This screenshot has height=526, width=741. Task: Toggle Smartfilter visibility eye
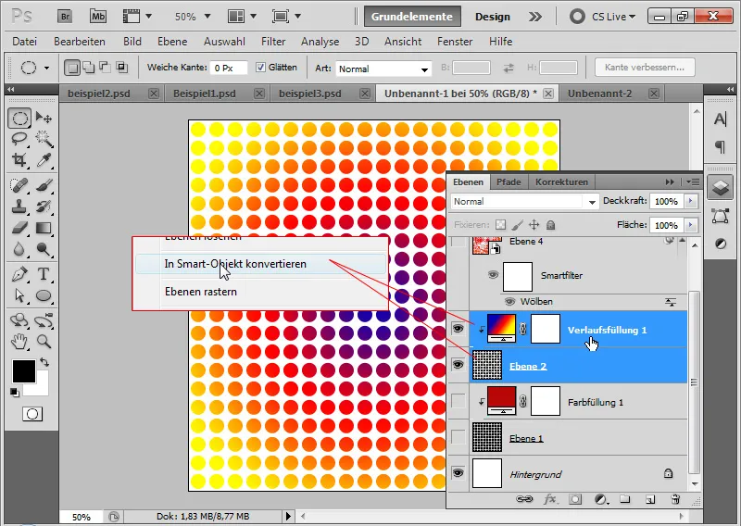[493, 275]
